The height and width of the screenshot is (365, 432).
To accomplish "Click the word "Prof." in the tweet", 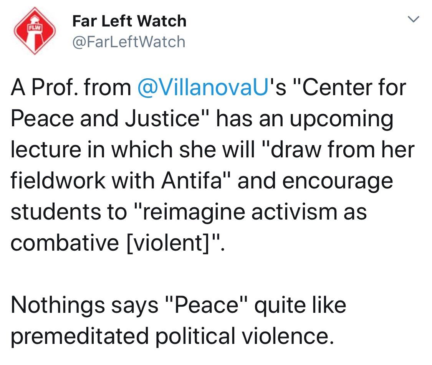I will click(56, 88).
